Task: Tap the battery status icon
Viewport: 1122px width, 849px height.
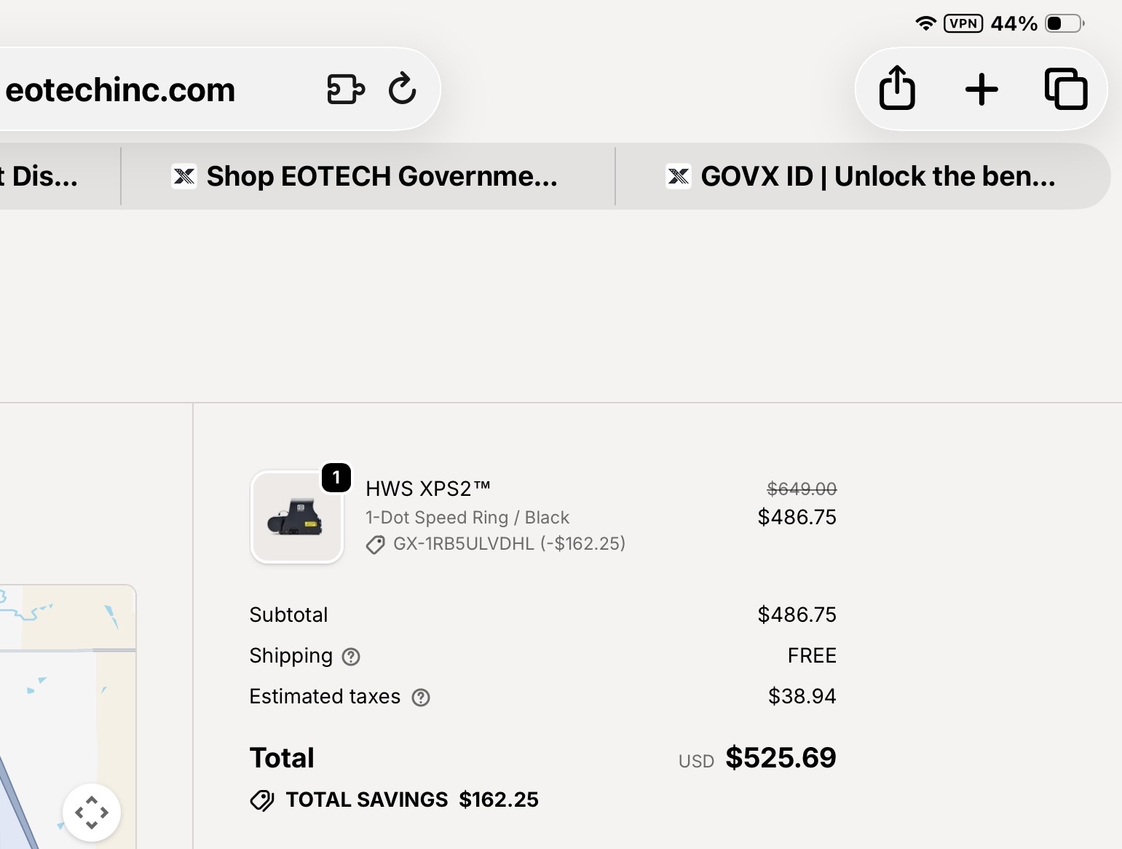Action: pyautogui.click(x=1064, y=23)
